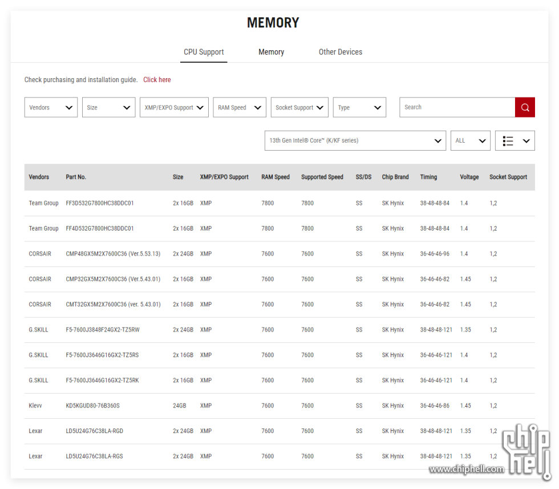This screenshot has height=489, width=559.
Task: Click the Socket Support column header
Action: tap(508, 177)
